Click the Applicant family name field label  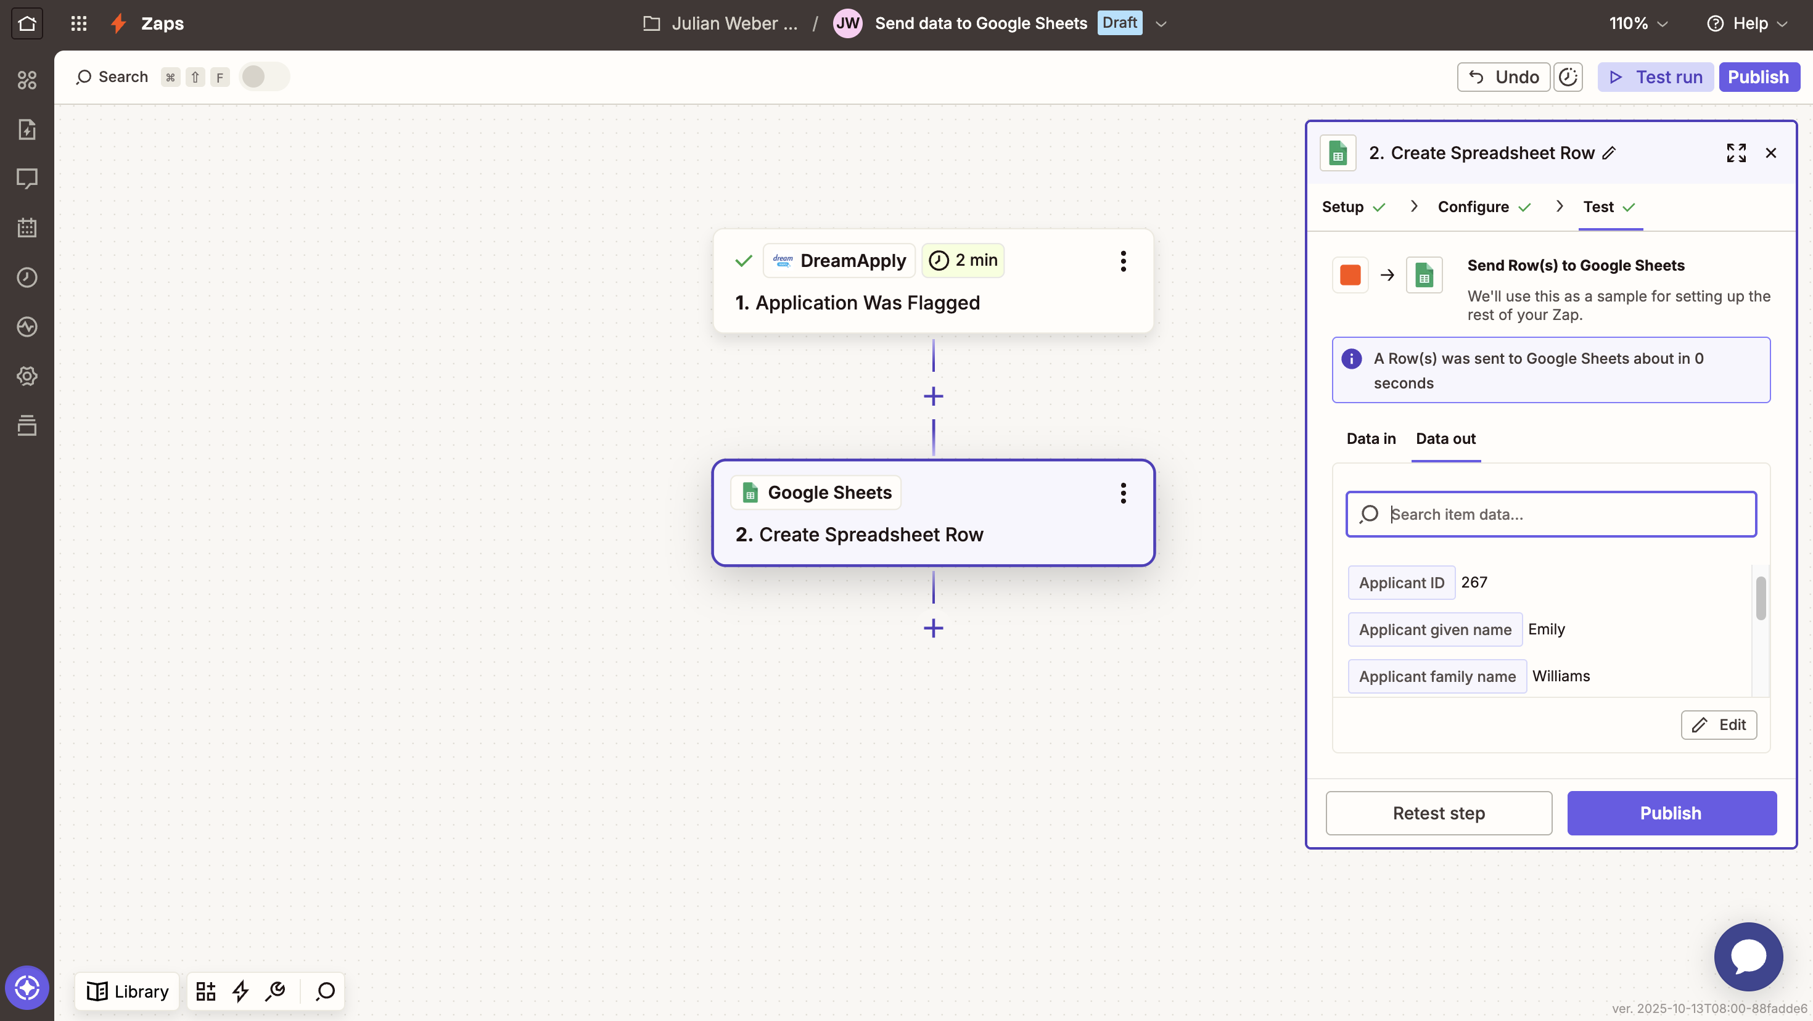1437,676
